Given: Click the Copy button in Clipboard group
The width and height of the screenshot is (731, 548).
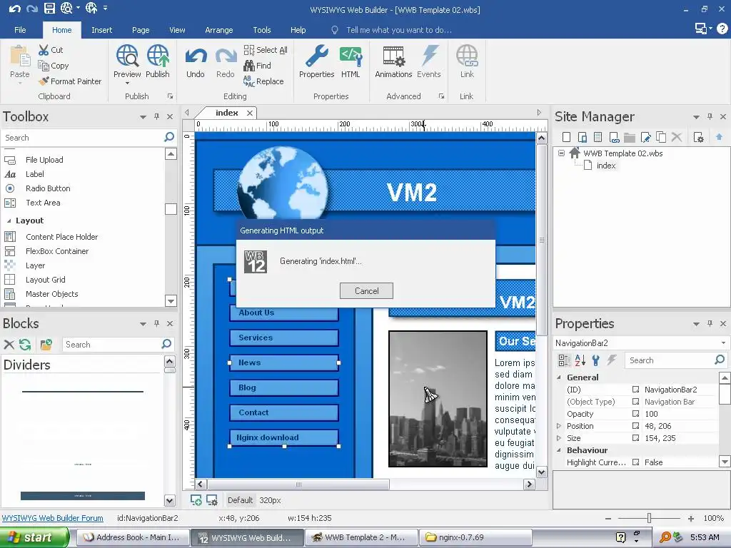Looking at the screenshot, I should (x=53, y=66).
